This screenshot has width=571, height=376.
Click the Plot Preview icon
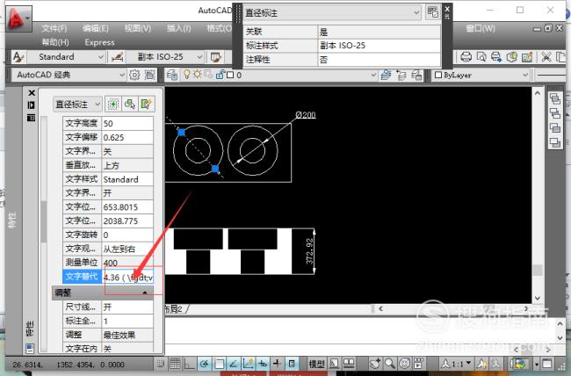click(481, 57)
